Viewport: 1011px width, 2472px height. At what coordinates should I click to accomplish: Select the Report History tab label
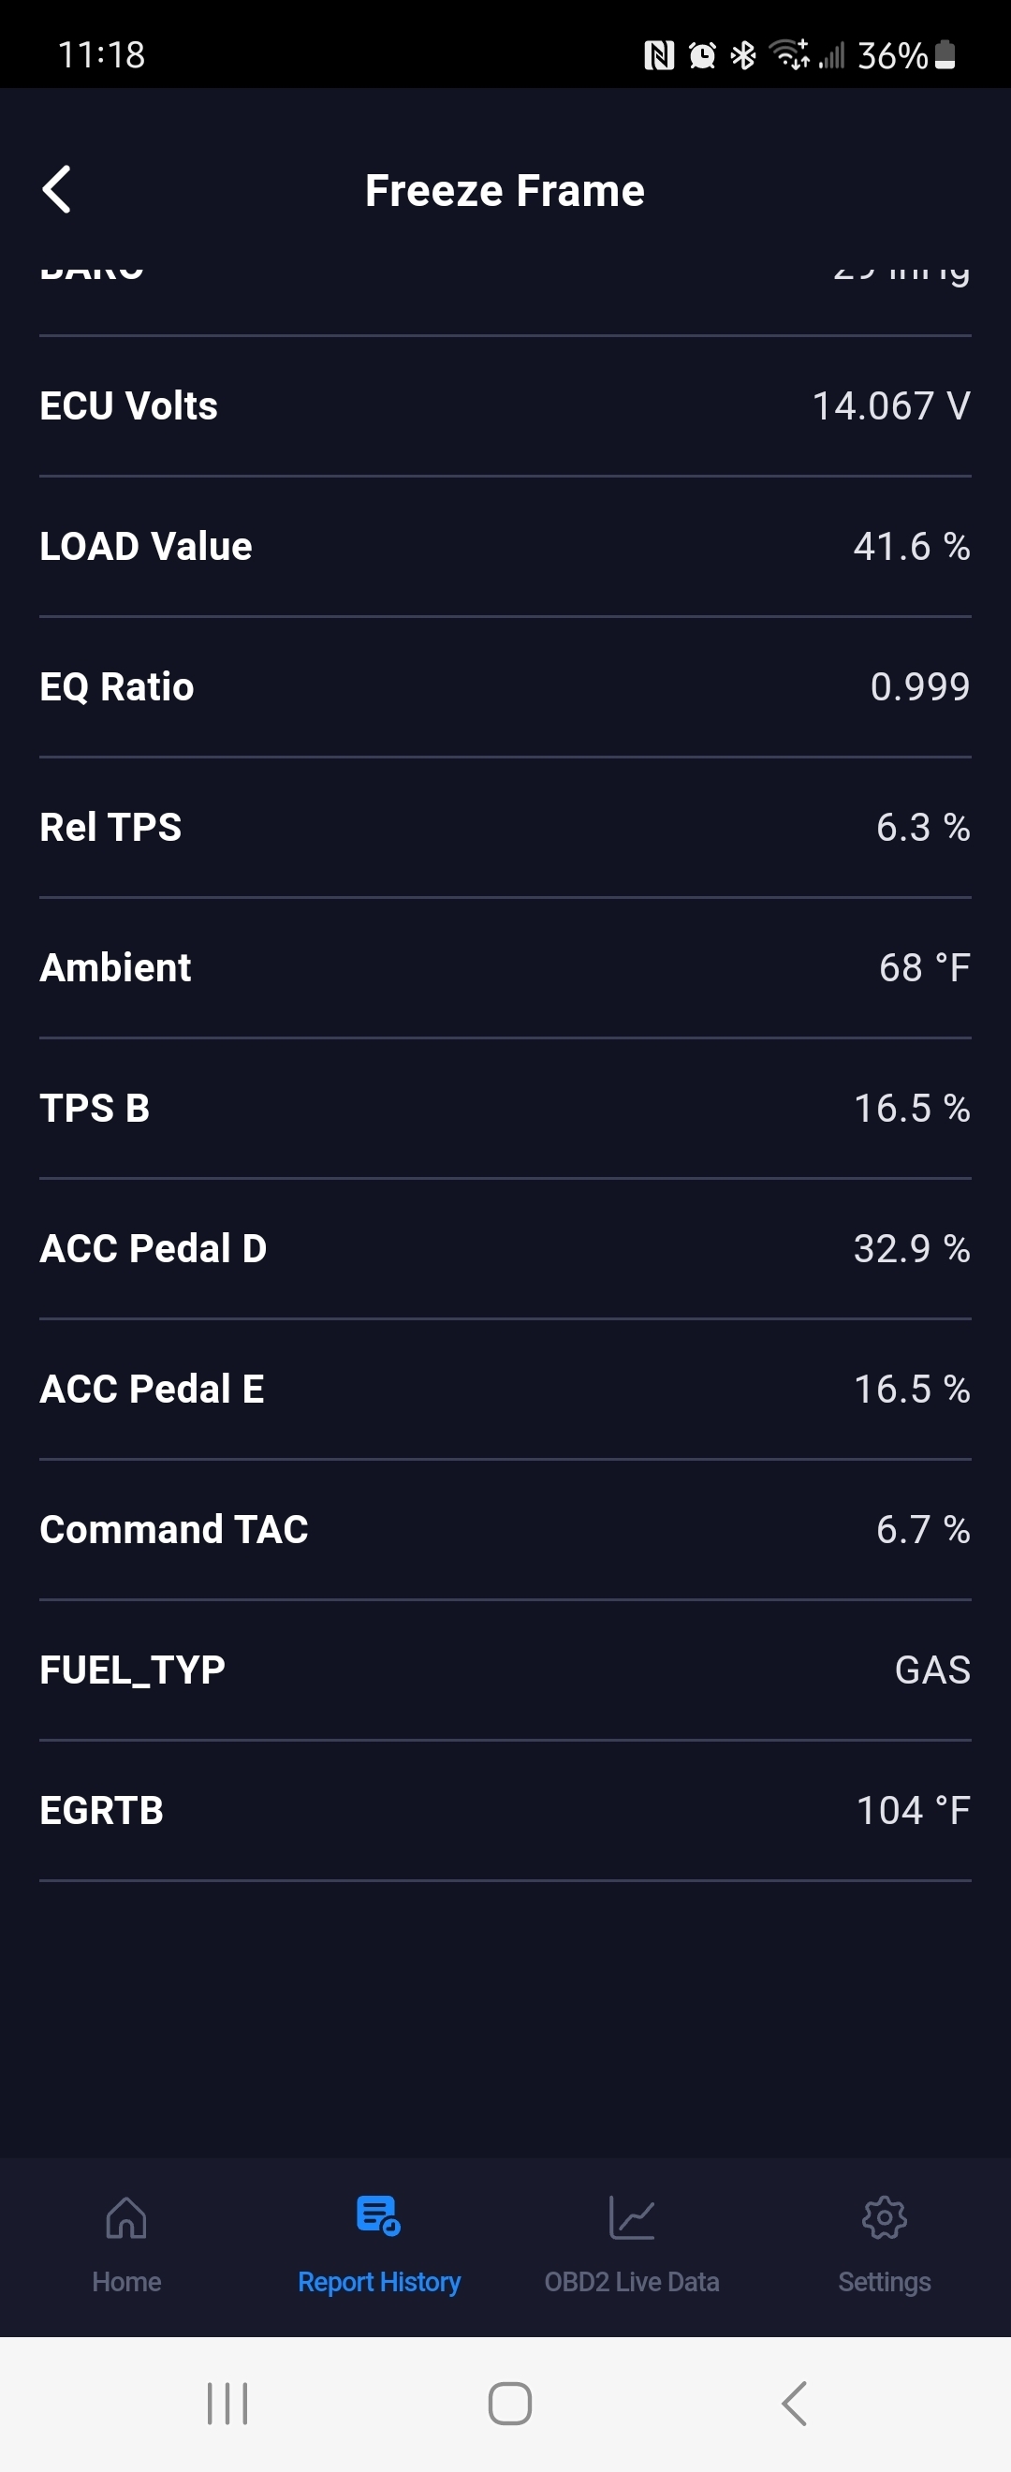pyautogui.click(x=379, y=2282)
